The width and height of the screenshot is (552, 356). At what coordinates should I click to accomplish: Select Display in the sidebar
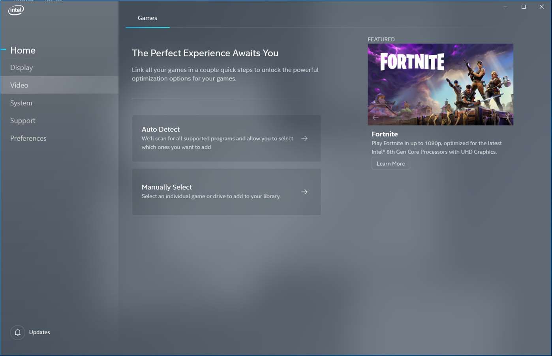tap(21, 67)
